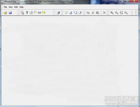
Task: Open the Help menu
Action: point(21,7)
